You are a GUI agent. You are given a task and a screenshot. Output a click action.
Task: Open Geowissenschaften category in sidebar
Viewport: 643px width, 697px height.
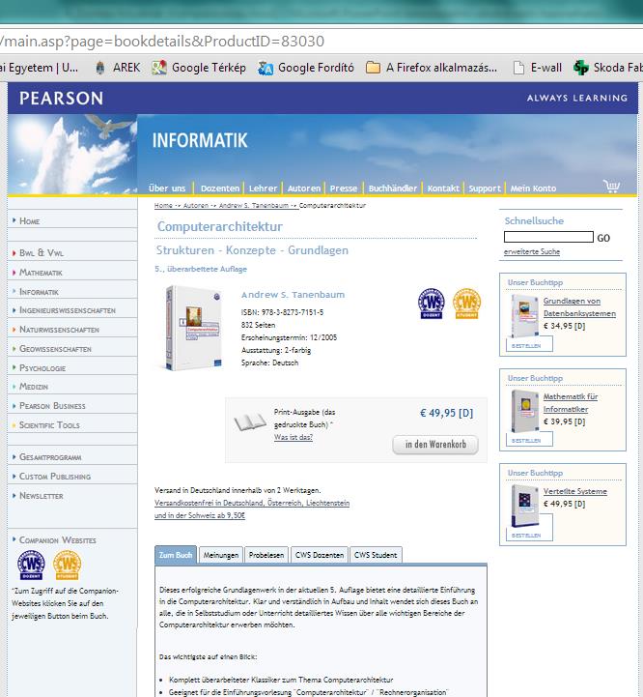pos(55,349)
